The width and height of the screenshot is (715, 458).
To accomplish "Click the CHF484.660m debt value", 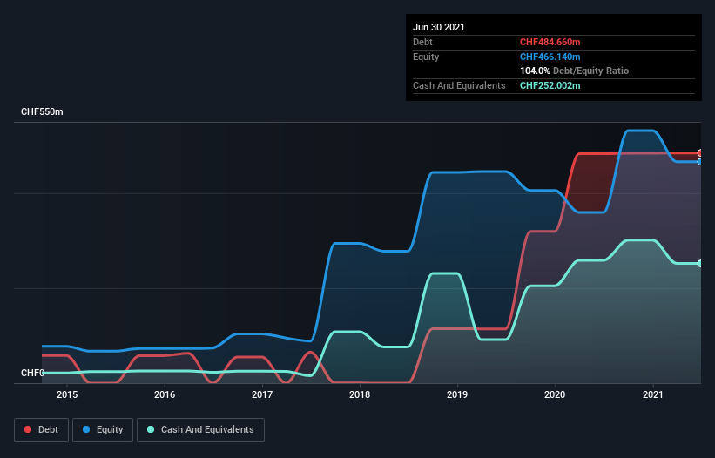I will click(x=550, y=42).
